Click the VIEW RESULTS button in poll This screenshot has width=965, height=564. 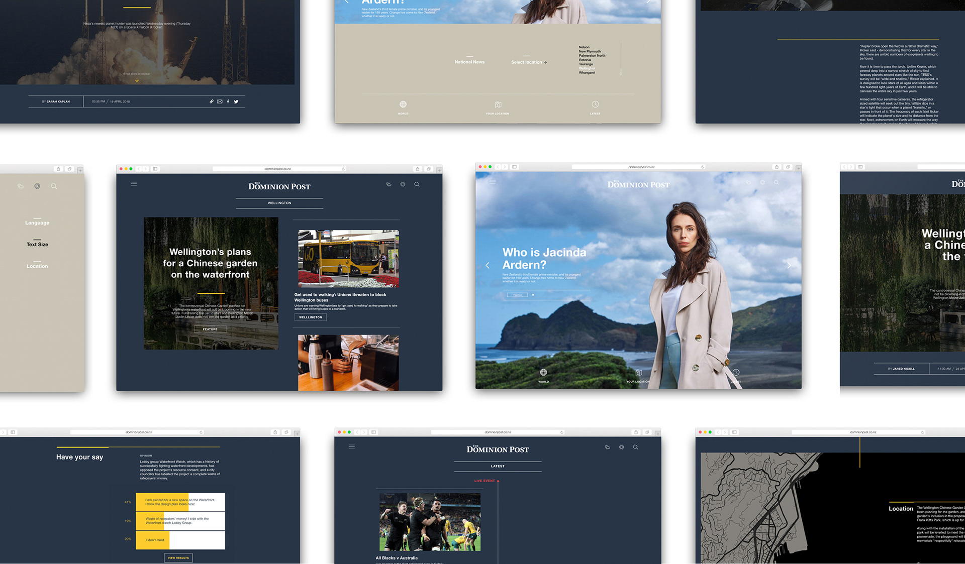click(x=178, y=557)
